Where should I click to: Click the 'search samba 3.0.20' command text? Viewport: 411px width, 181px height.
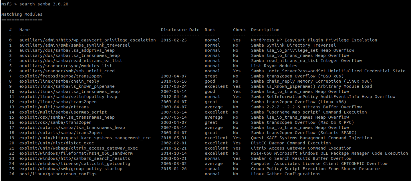[44, 4]
